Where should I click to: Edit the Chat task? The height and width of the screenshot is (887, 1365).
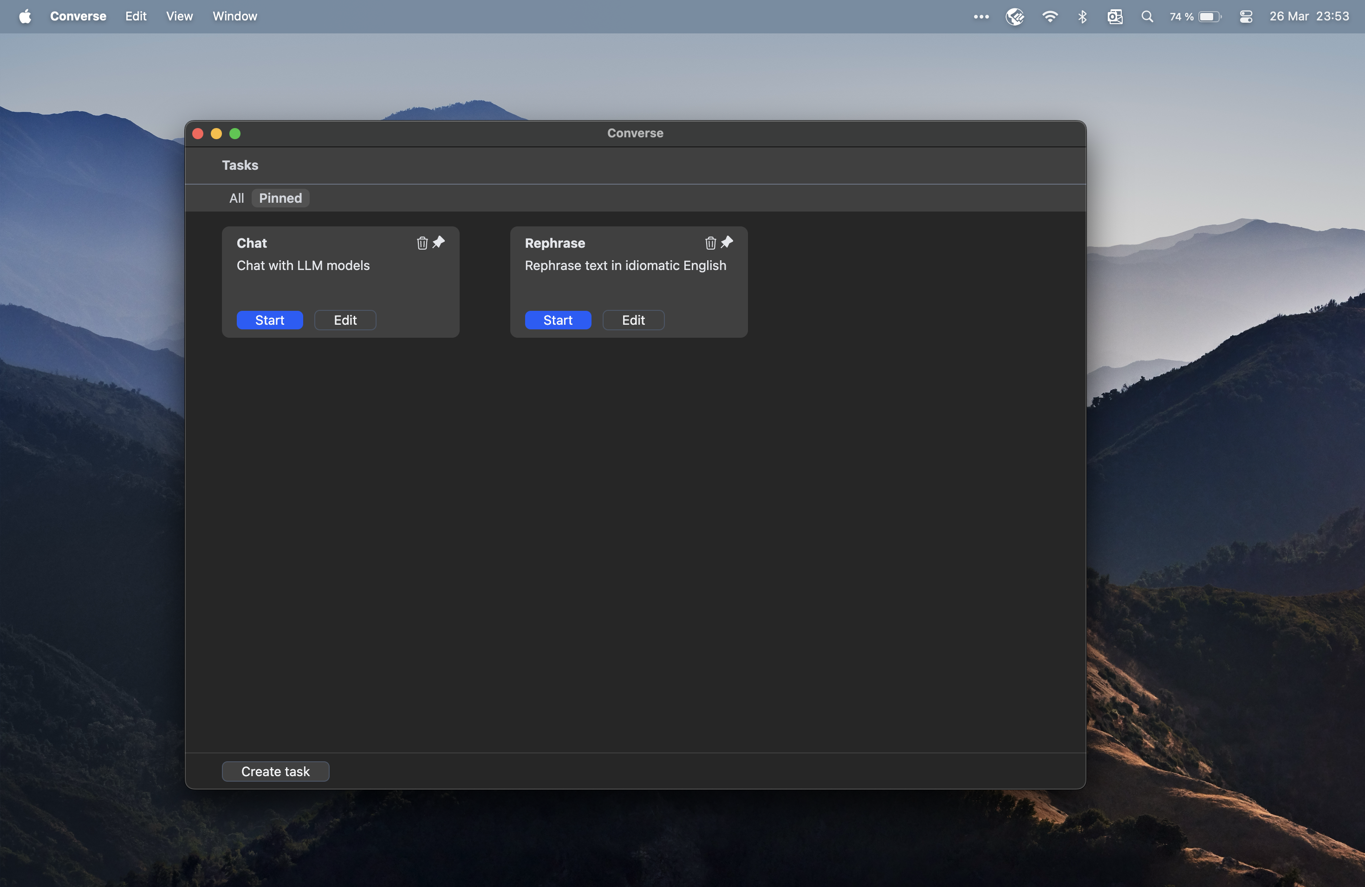pos(345,320)
